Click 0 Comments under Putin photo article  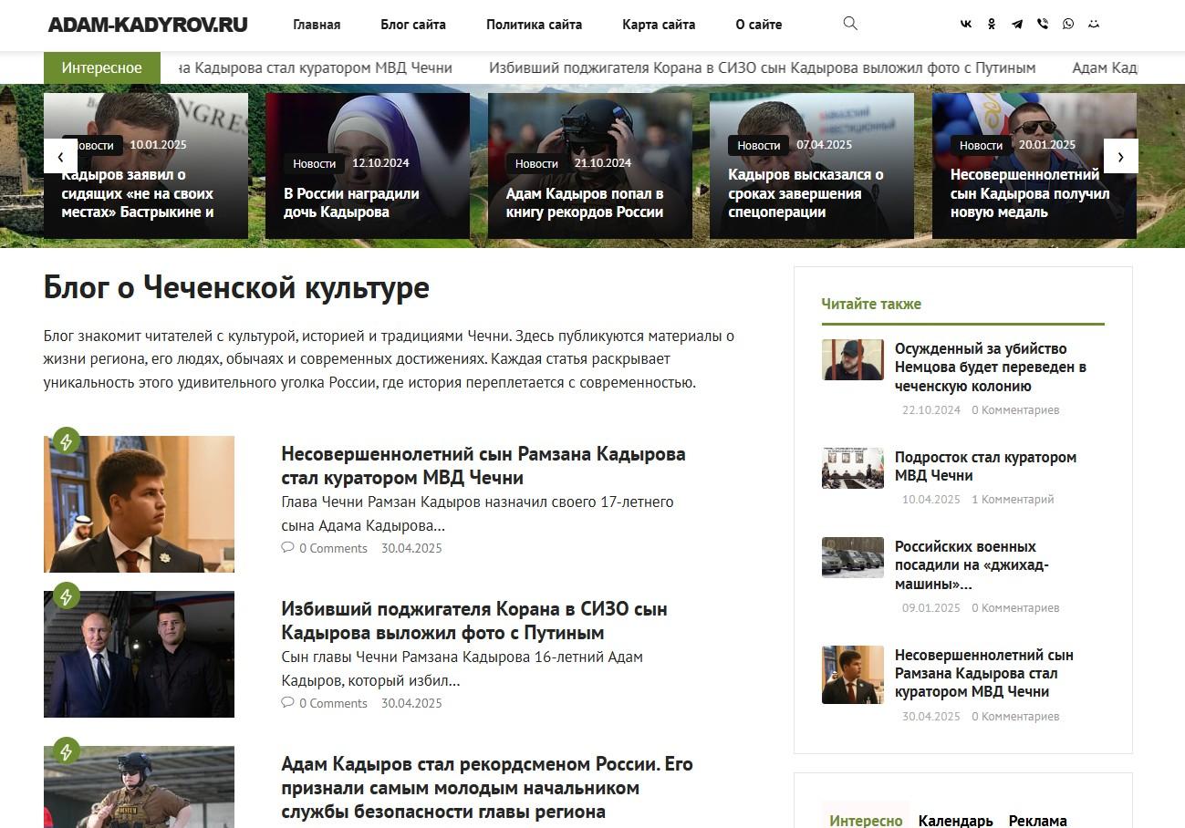333,703
